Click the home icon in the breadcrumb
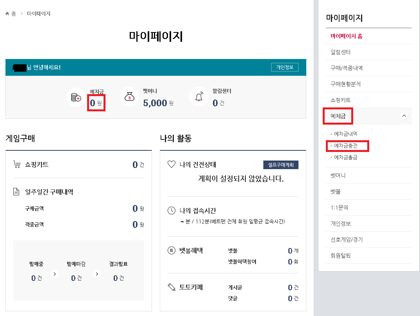This screenshot has height=316, width=420. [7, 13]
